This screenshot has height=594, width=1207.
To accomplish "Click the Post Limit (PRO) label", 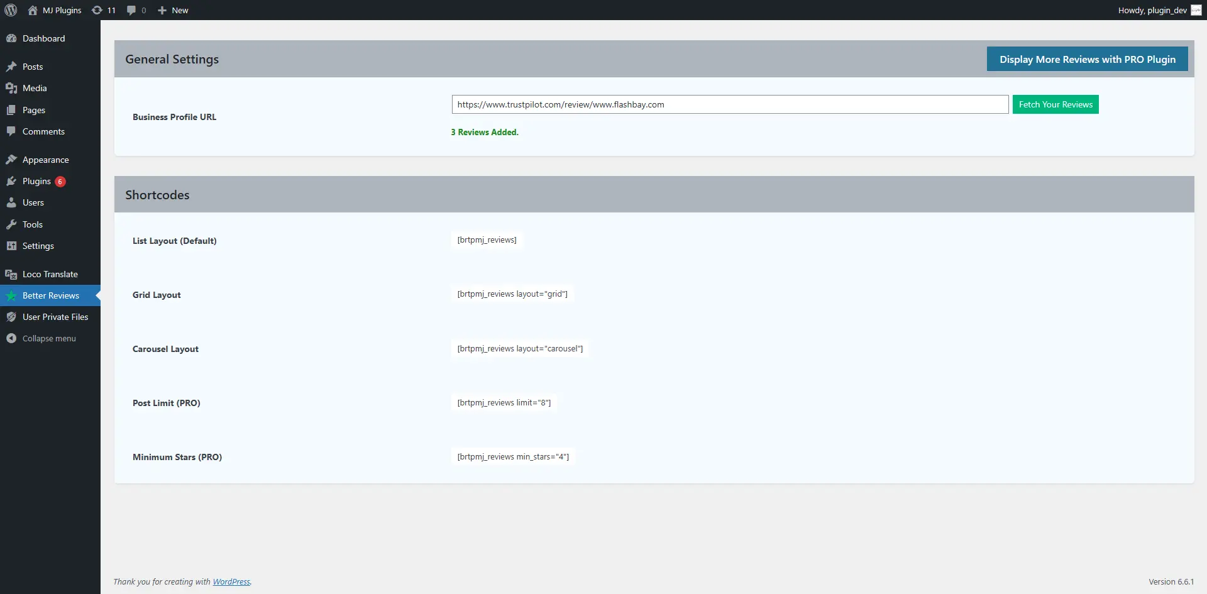I will [166, 403].
